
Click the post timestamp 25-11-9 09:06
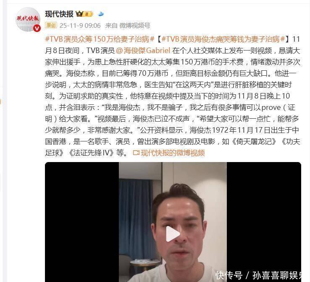[80, 25]
